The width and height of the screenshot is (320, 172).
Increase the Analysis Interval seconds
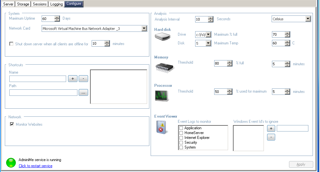[211, 18]
